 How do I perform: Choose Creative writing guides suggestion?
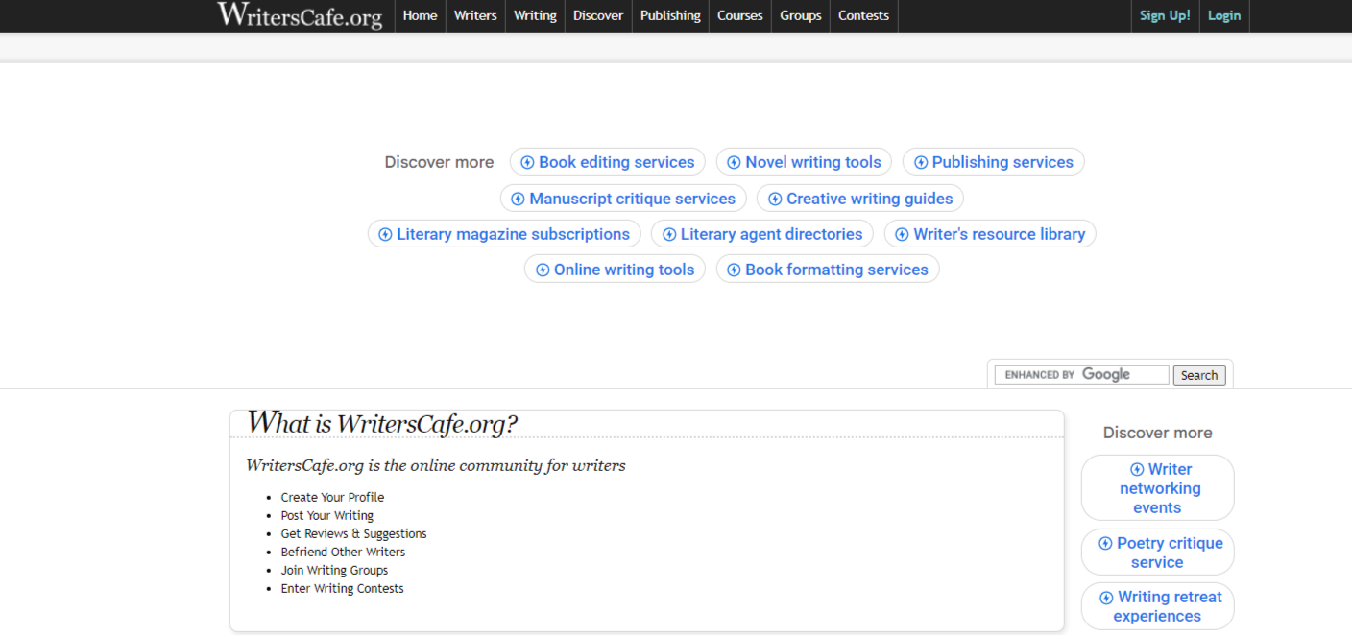click(x=860, y=199)
